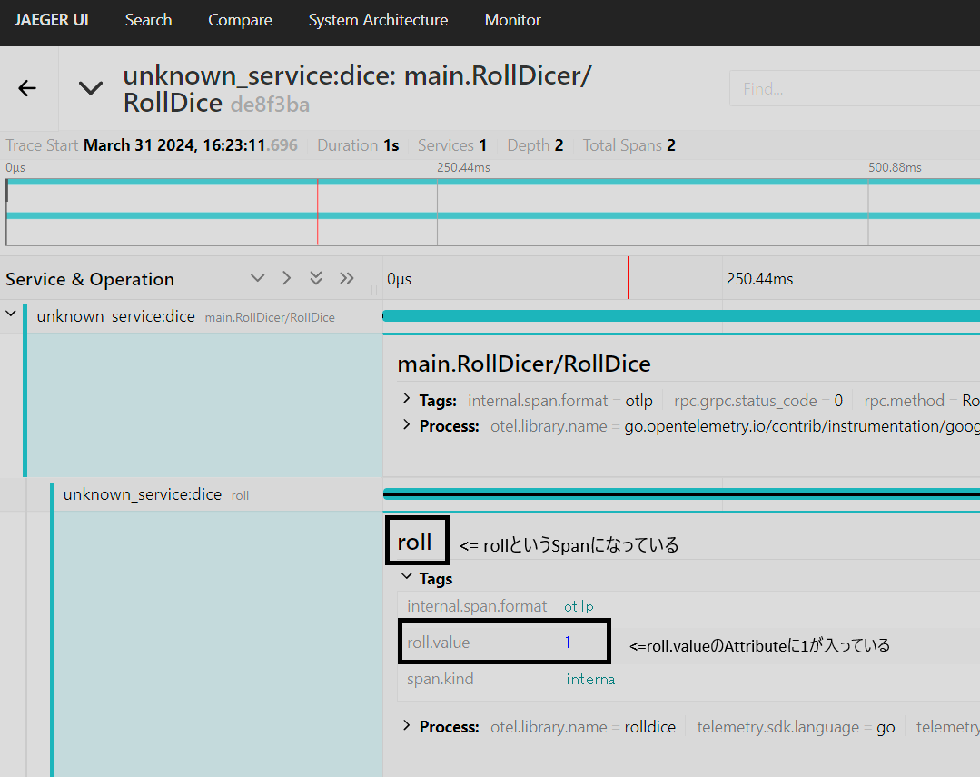Image resolution: width=980 pixels, height=777 pixels.
Task: Open the Monitor tab
Action: [512, 19]
